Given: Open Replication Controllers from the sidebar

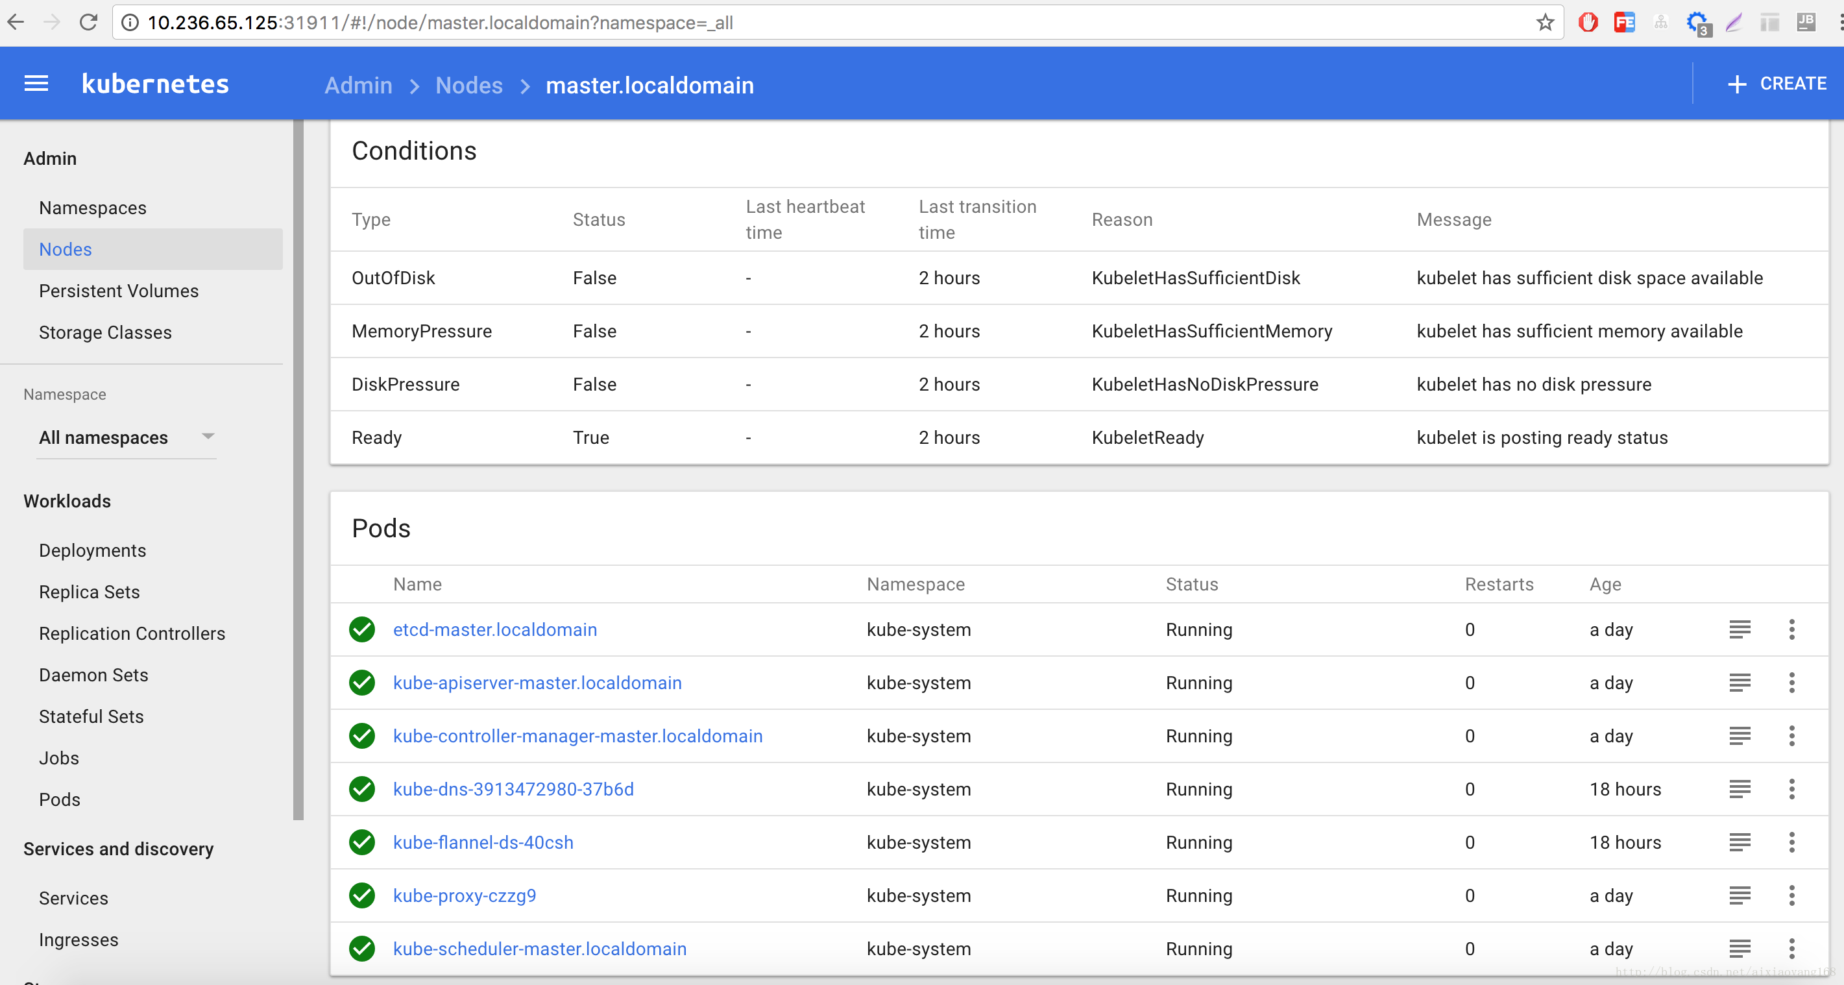Looking at the screenshot, I should 132,633.
